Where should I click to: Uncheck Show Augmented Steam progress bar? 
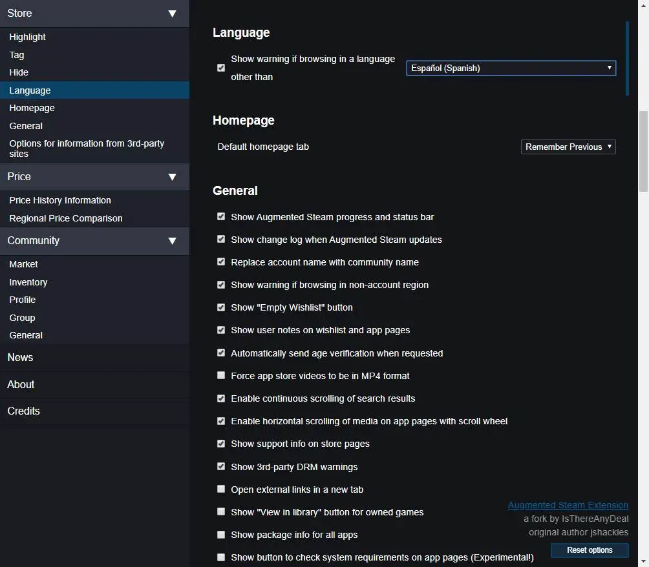click(x=221, y=217)
